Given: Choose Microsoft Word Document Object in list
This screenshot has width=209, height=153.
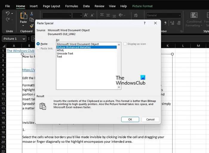Looking at the screenshot, I should (x=78, y=44).
